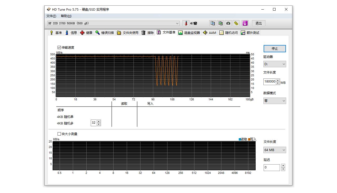Increase the 4KB 随机多 queue depth spinner

[99, 121]
